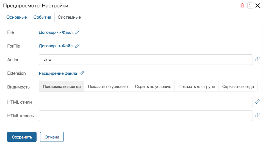
Task: Select Скрывать всегда visibility option
Action: 238,86
